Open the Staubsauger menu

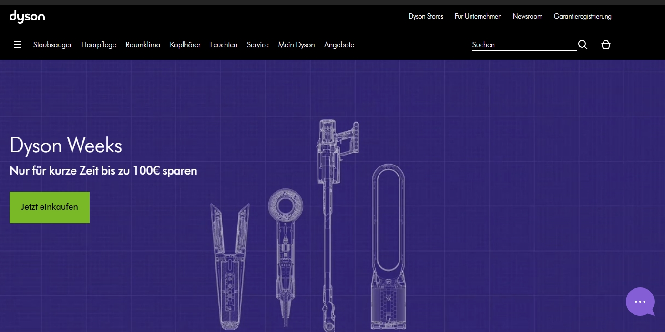tap(52, 45)
